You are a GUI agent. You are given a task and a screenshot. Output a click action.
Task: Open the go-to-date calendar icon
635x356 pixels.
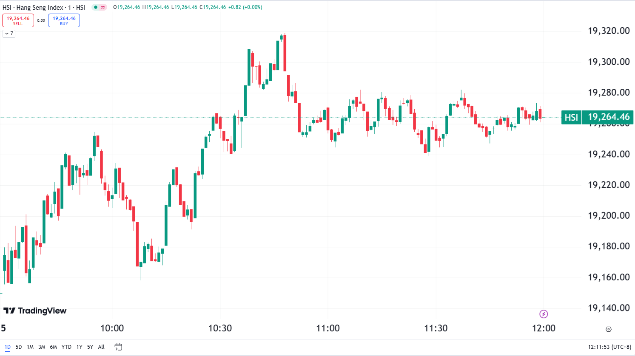[x=118, y=347]
